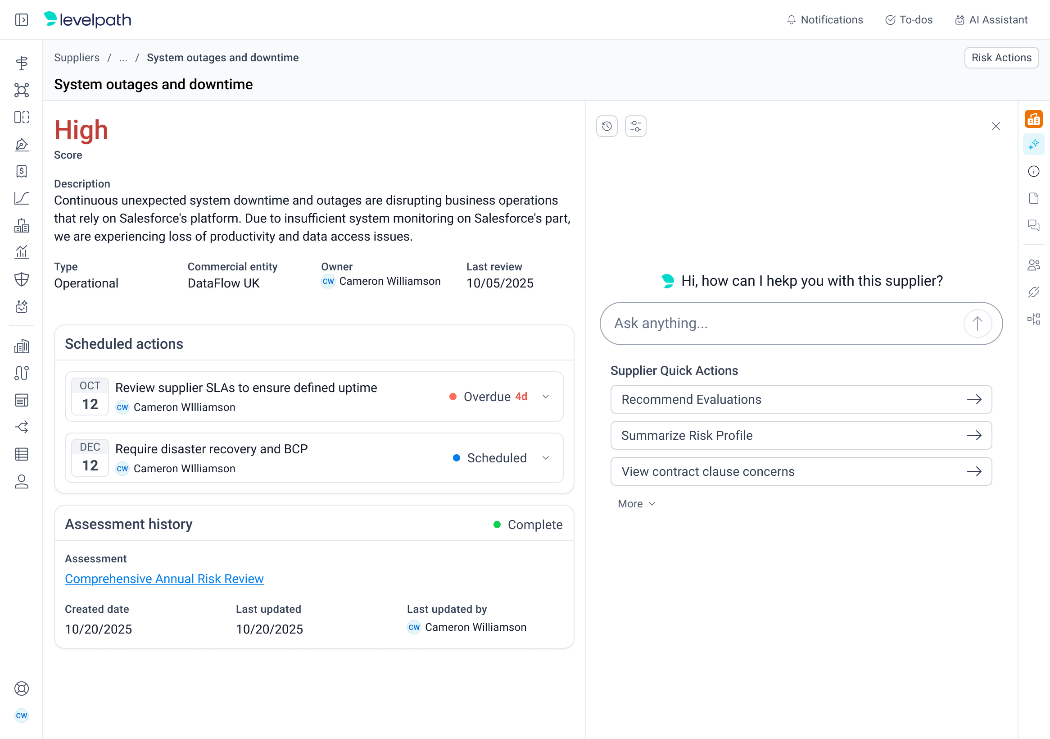Open the contacts people icon
This screenshot has height=739, width=1050.
(x=1033, y=265)
